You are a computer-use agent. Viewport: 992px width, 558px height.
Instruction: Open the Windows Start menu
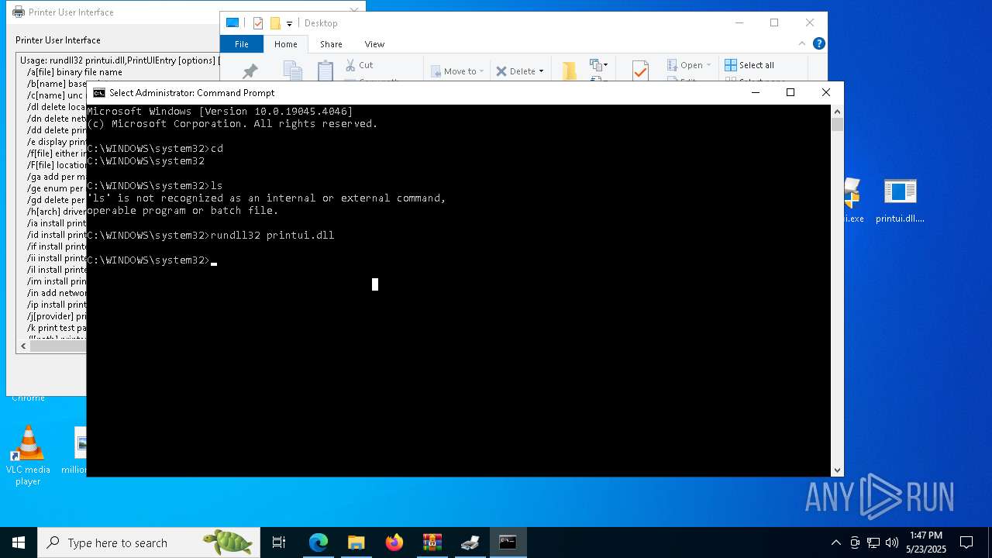click(x=19, y=542)
